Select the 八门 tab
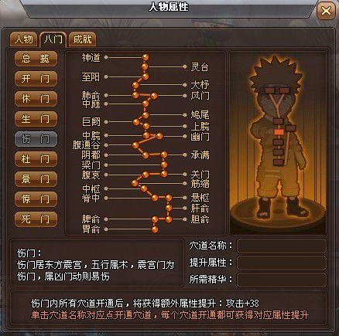The width and height of the screenshot is (339, 336). point(53,39)
